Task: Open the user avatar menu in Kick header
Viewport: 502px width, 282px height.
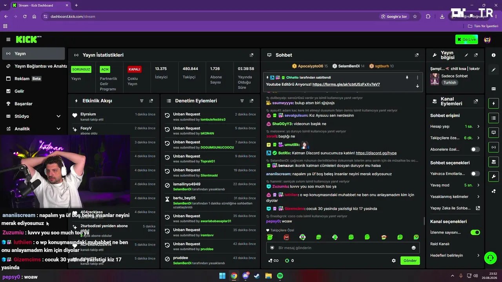Action: pyautogui.click(x=487, y=40)
